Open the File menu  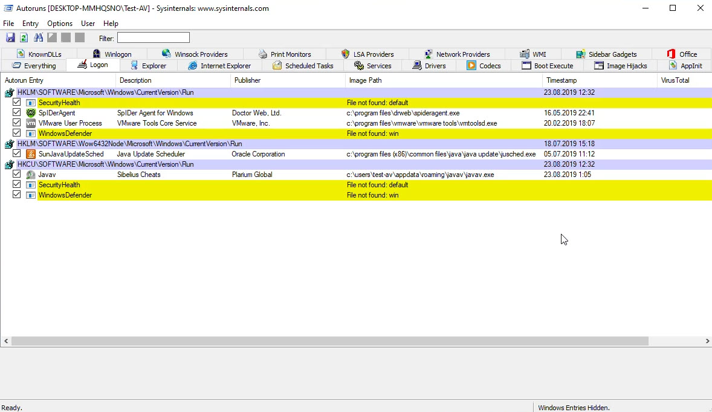(x=8, y=24)
